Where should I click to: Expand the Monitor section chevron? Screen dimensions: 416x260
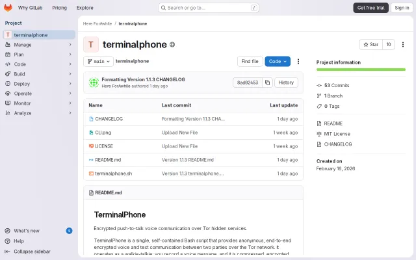(x=70, y=103)
